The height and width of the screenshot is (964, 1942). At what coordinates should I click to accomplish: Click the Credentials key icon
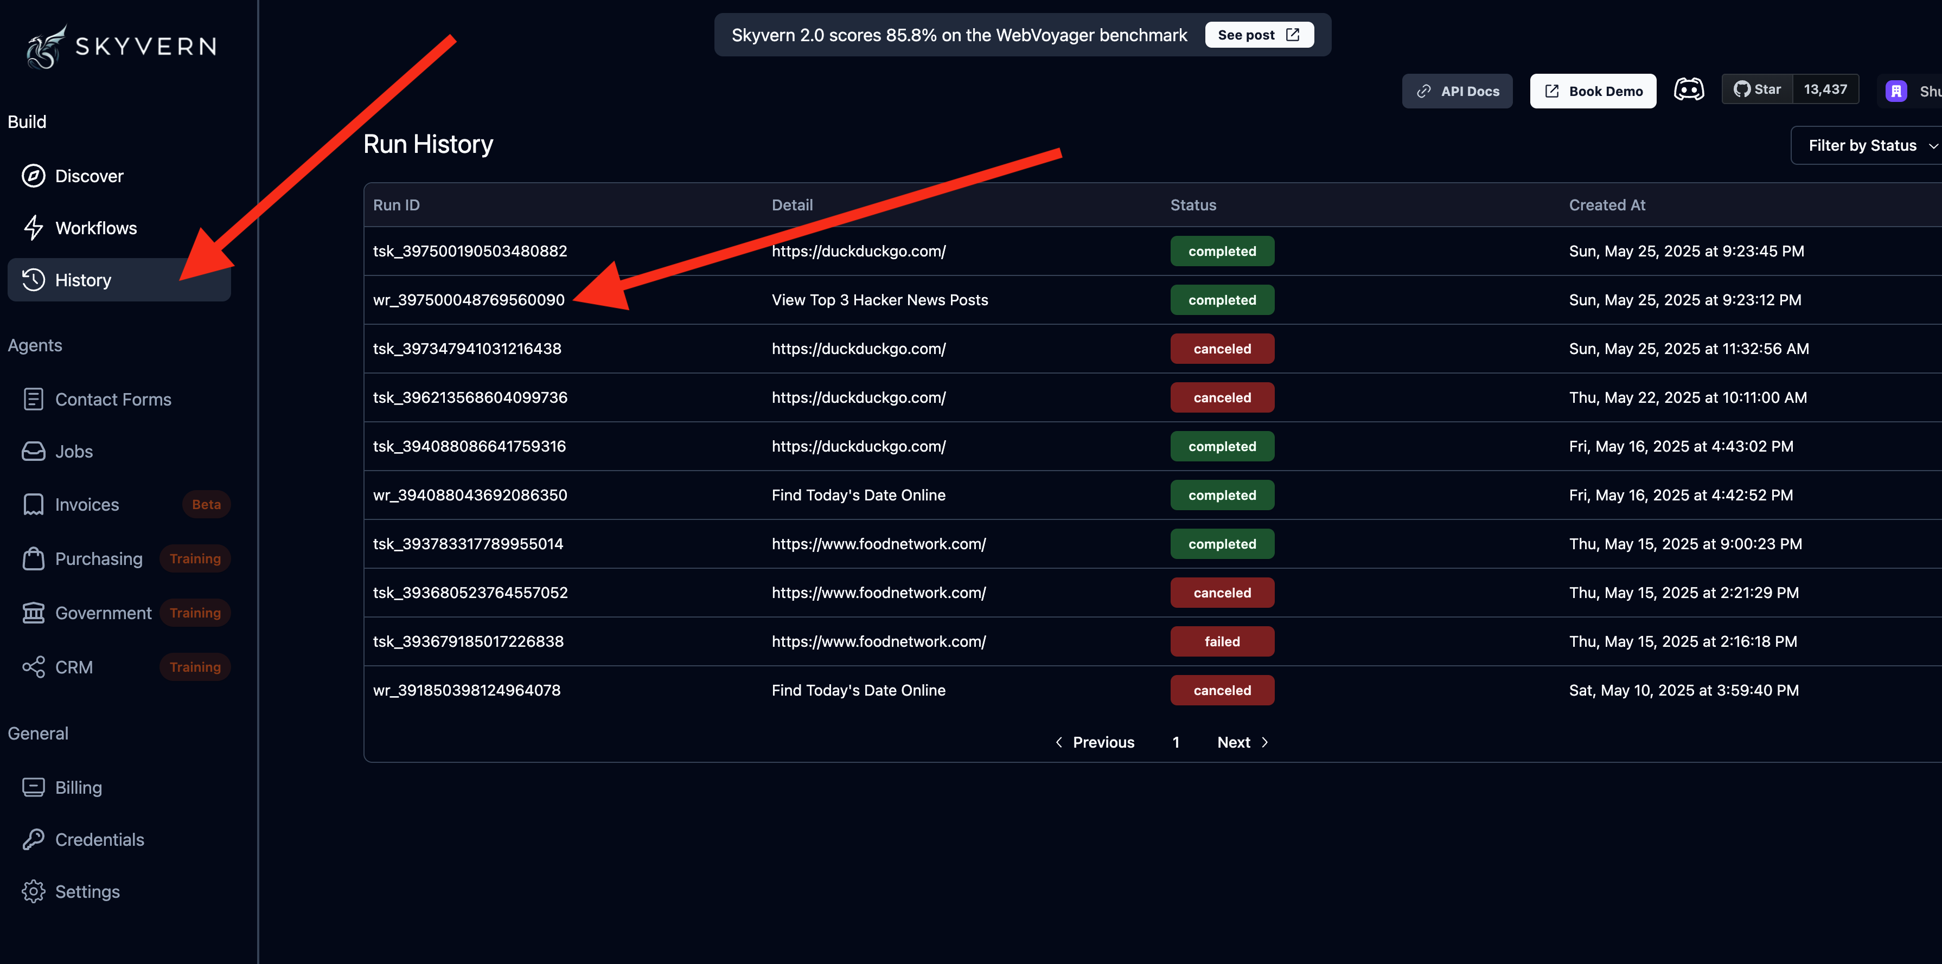click(x=33, y=839)
